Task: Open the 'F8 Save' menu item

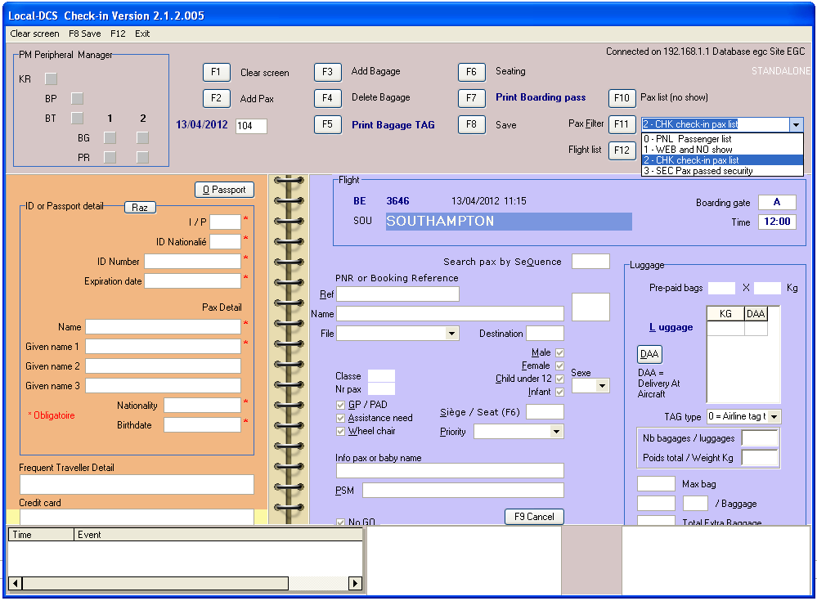Action: pyautogui.click(x=85, y=34)
